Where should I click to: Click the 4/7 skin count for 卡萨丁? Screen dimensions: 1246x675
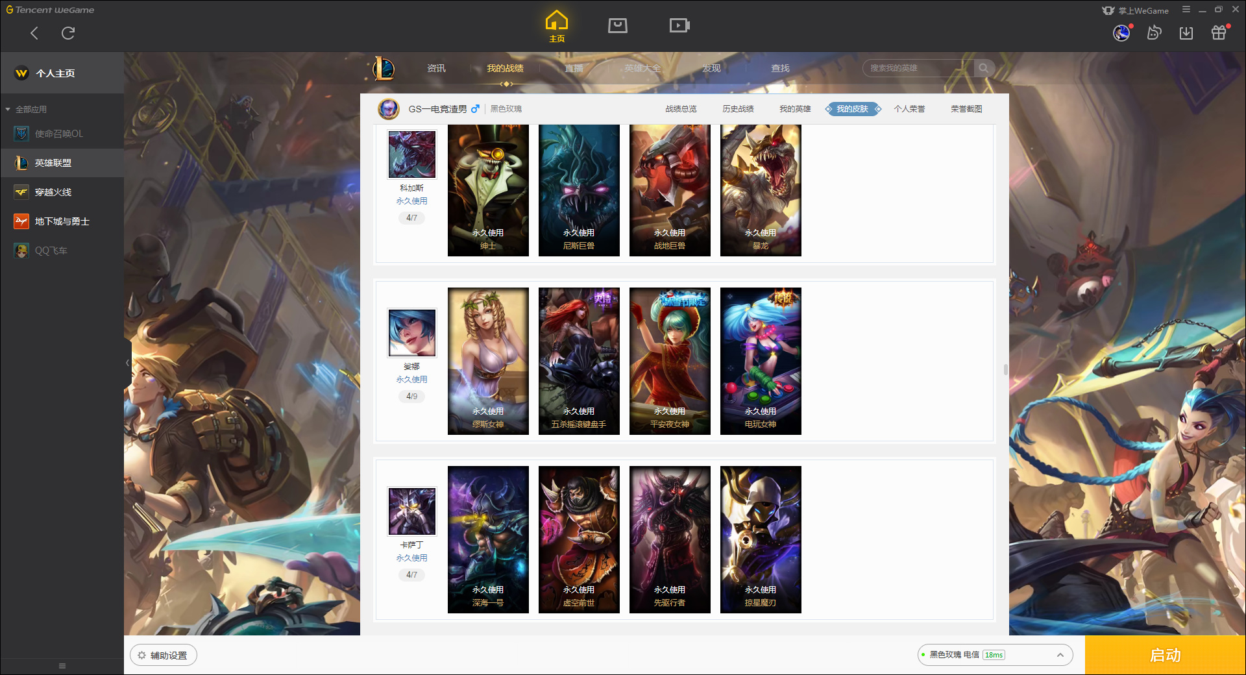pos(412,575)
